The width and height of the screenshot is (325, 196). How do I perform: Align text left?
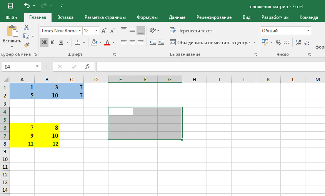pyautogui.click(x=124, y=42)
